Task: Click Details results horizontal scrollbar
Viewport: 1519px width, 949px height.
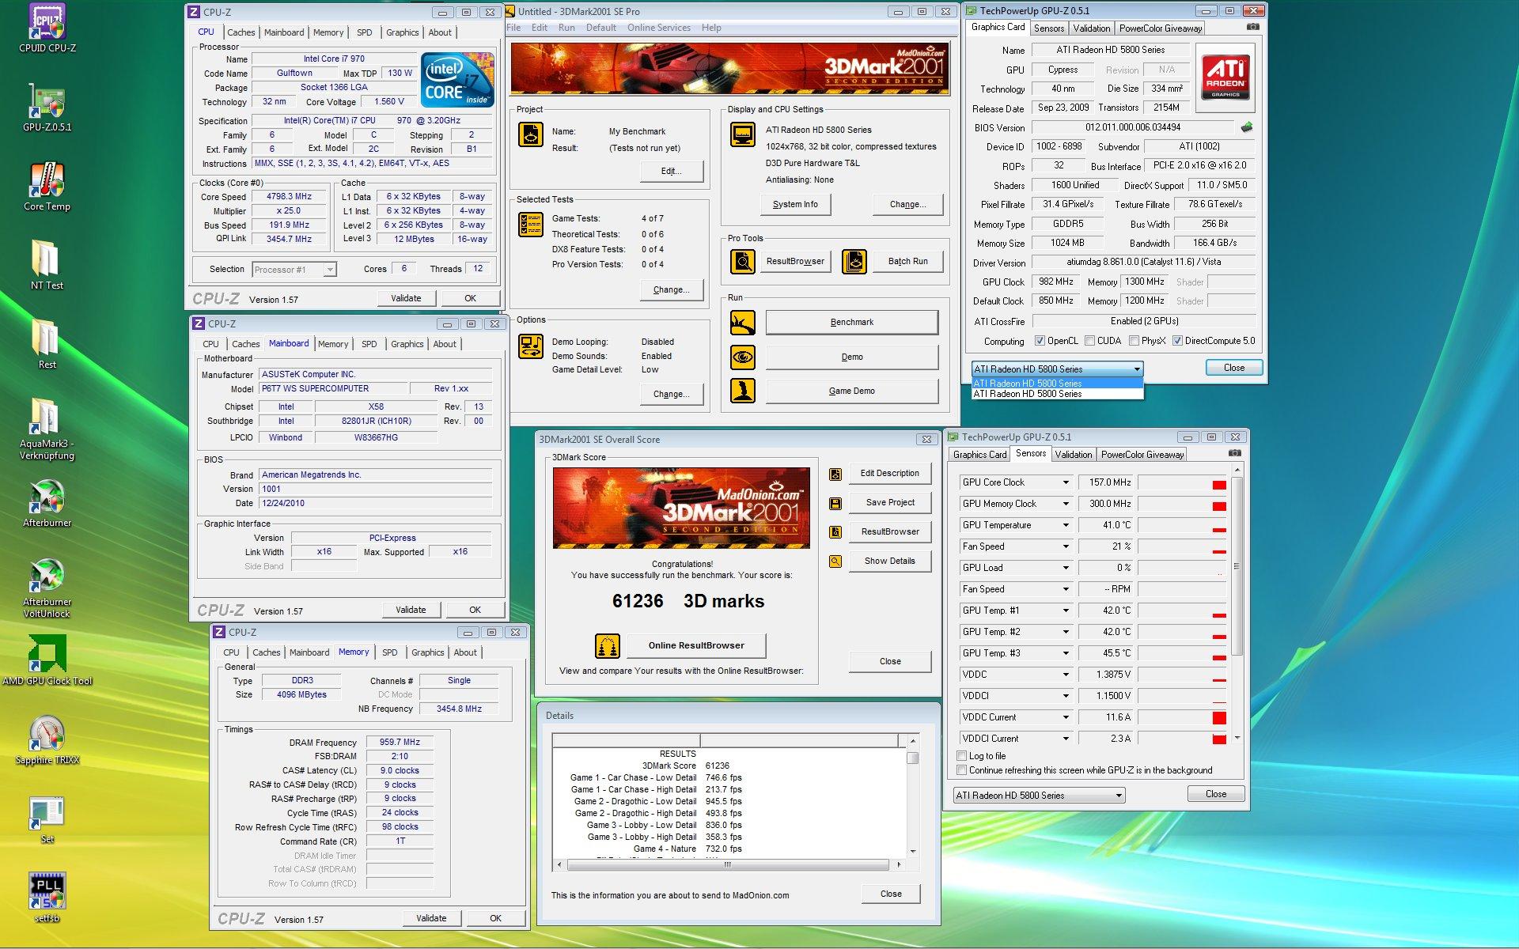Action: (x=728, y=865)
